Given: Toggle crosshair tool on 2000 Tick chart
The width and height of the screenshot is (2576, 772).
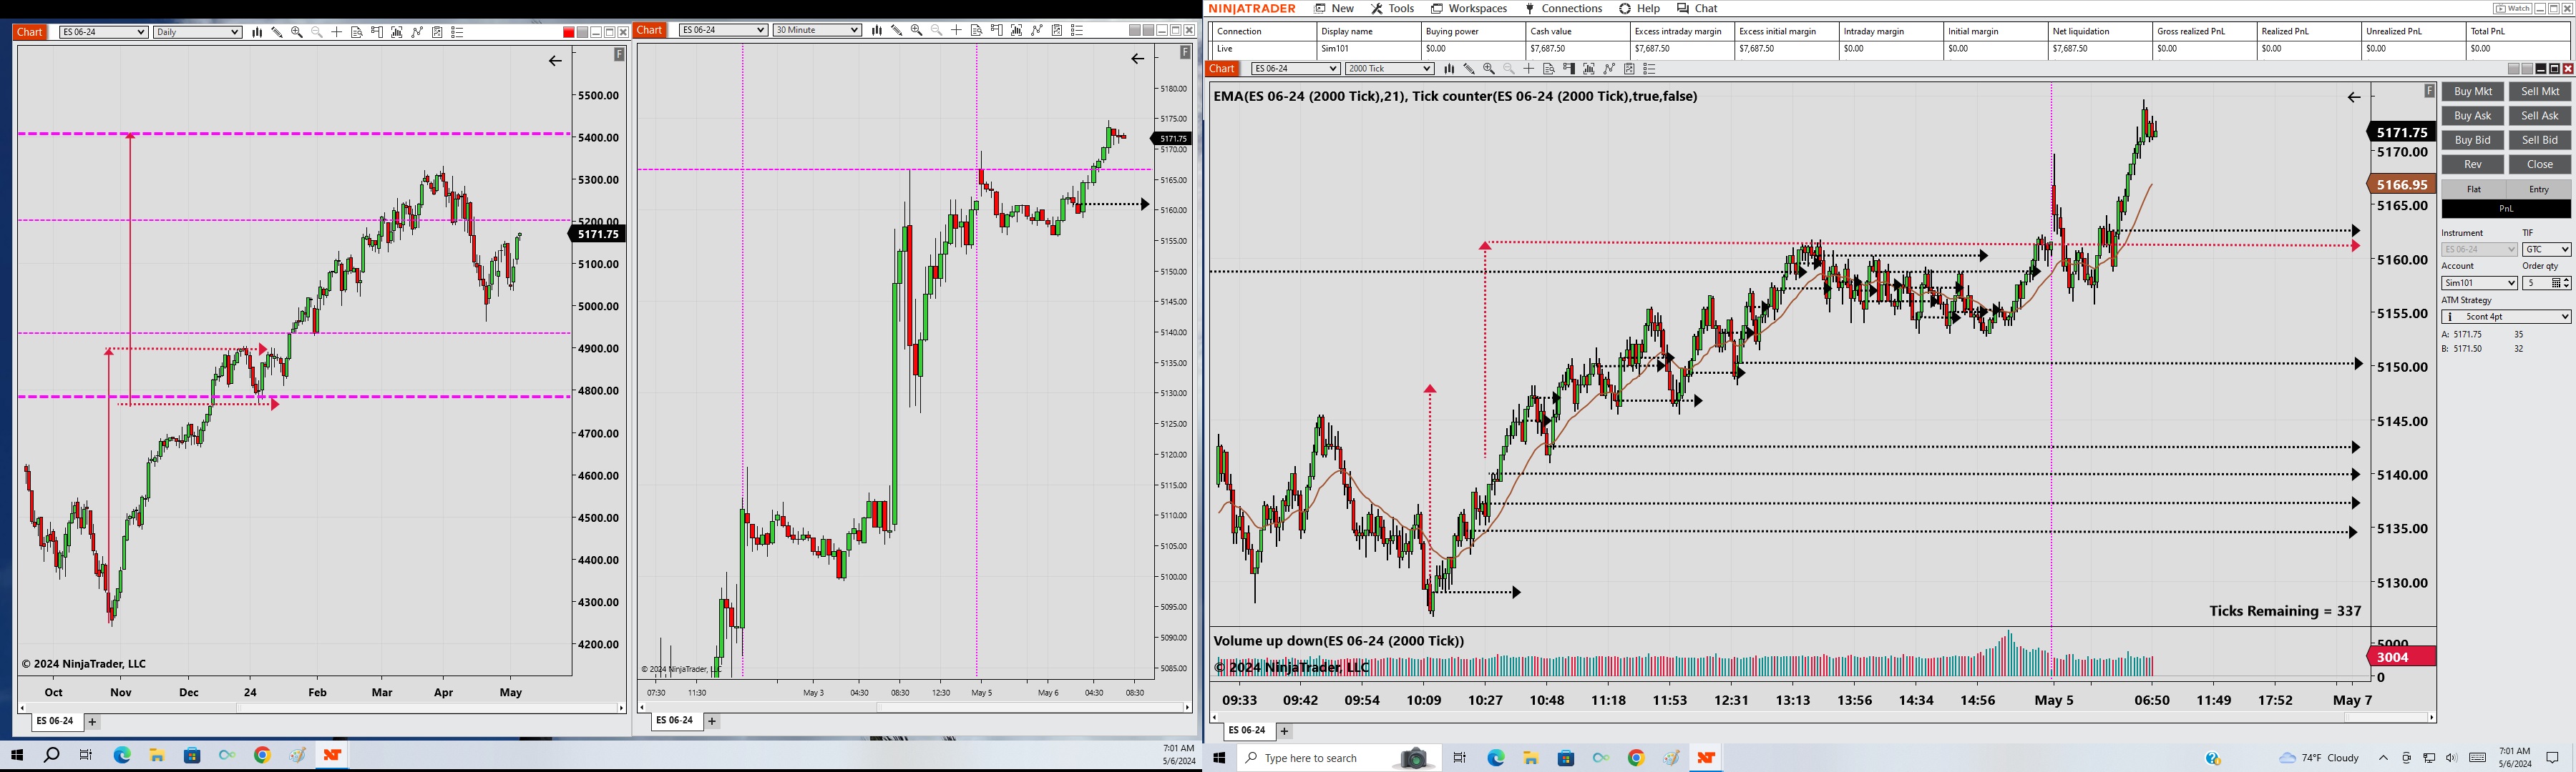Looking at the screenshot, I should (x=1529, y=69).
